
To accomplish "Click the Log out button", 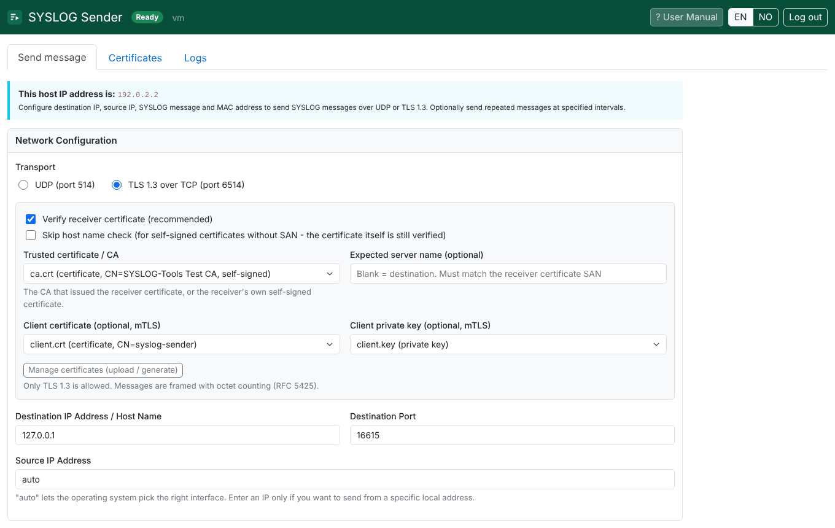I will pyautogui.click(x=806, y=17).
